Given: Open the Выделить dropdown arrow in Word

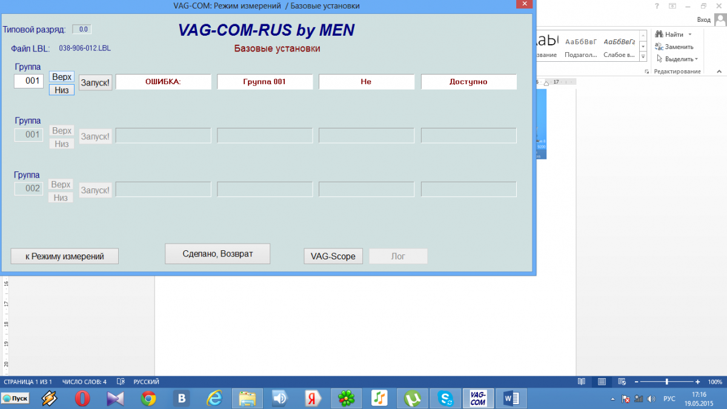Looking at the screenshot, I should pyautogui.click(x=696, y=59).
